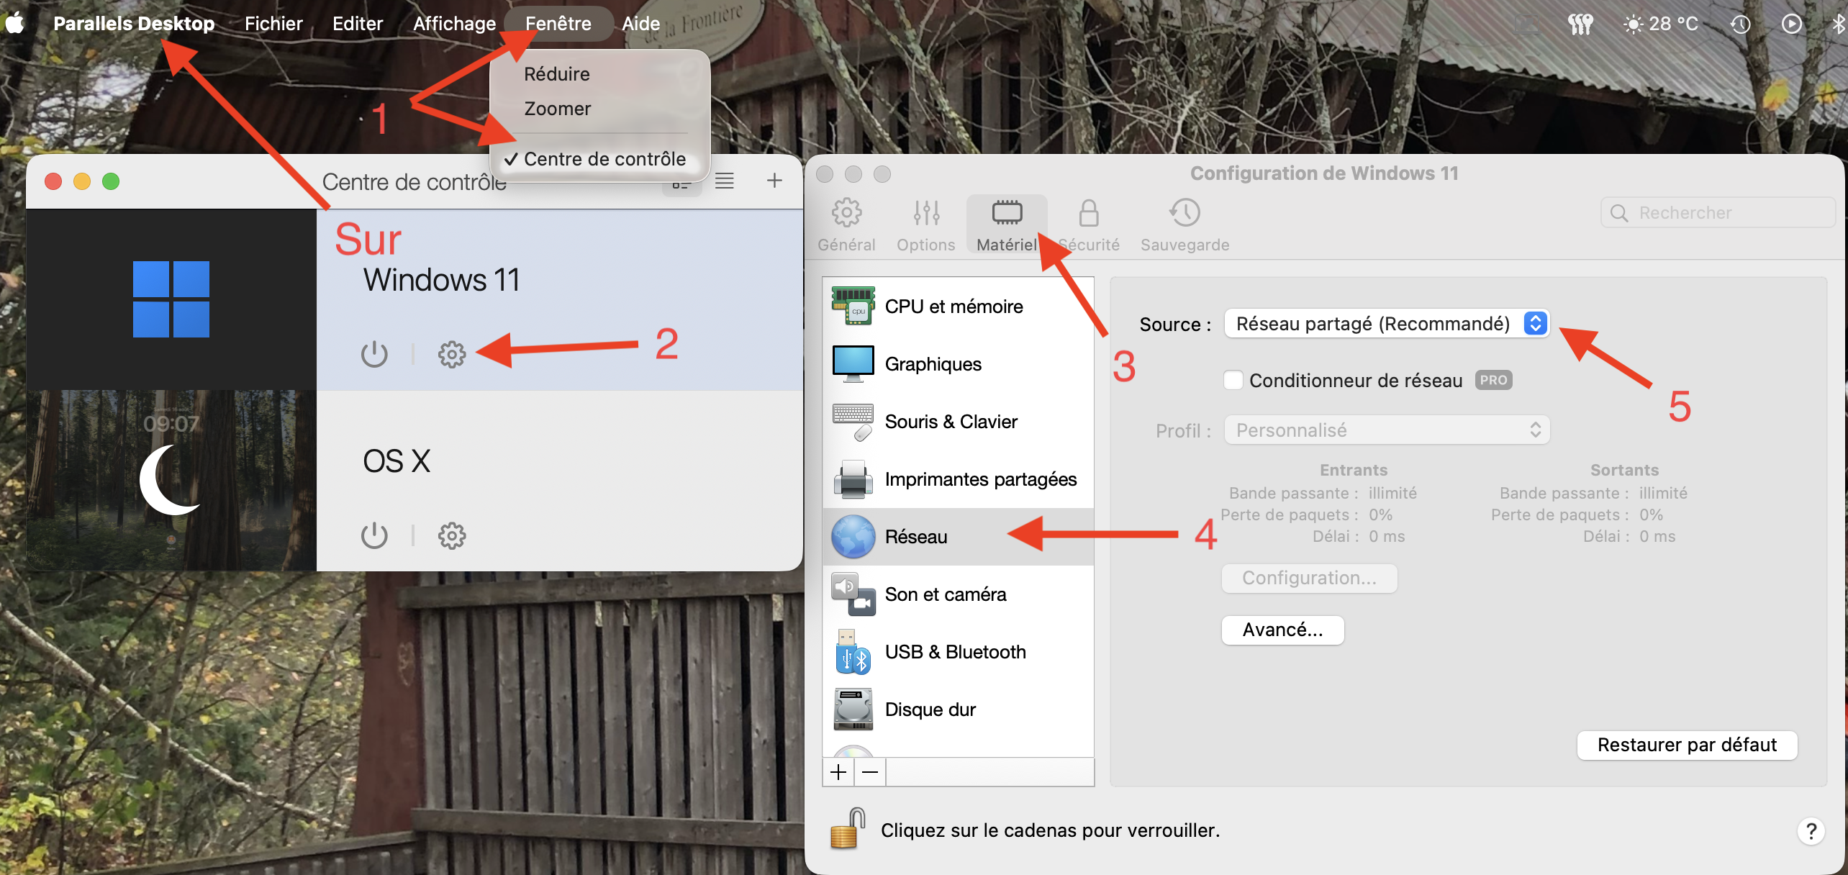The width and height of the screenshot is (1848, 875).
Task: Open the Son et caméra section
Action: [945, 594]
